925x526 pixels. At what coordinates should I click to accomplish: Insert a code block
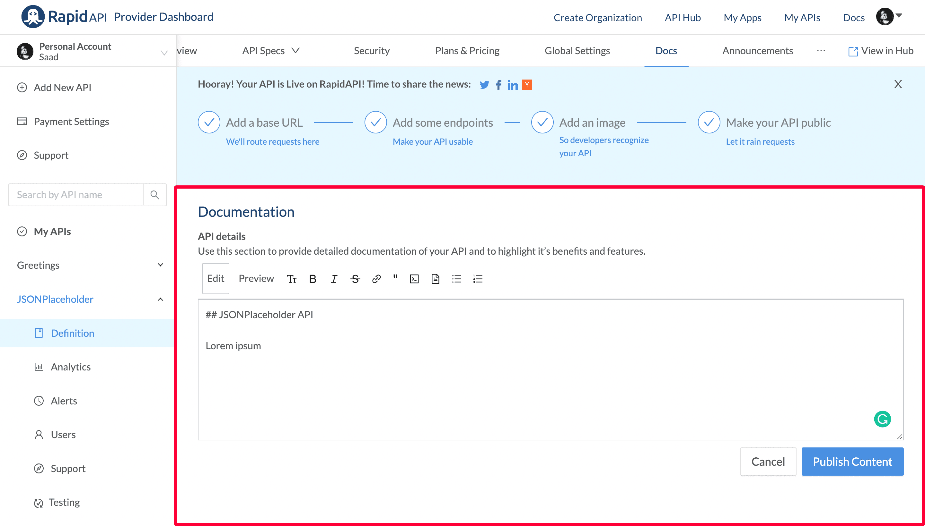[x=414, y=279]
